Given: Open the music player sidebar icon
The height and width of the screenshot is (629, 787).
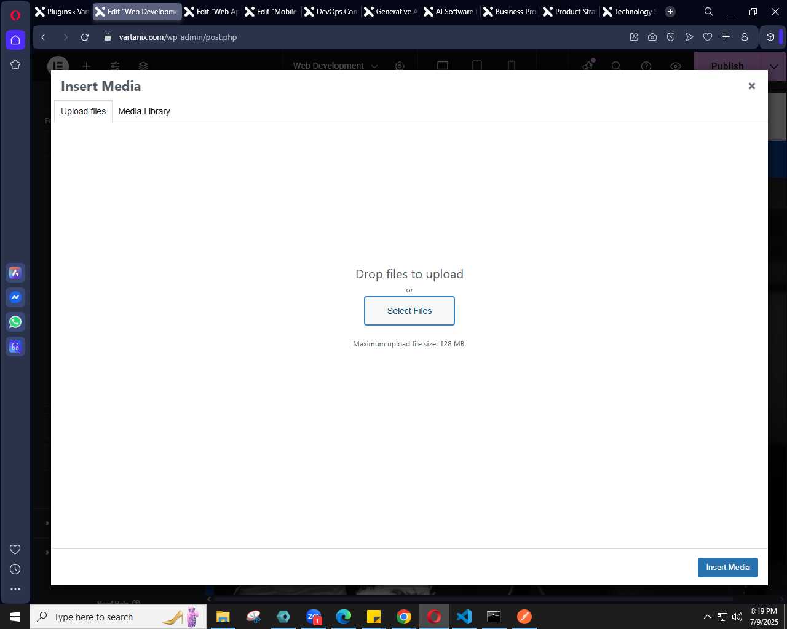Looking at the screenshot, I should pyautogui.click(x=15, y=347).
